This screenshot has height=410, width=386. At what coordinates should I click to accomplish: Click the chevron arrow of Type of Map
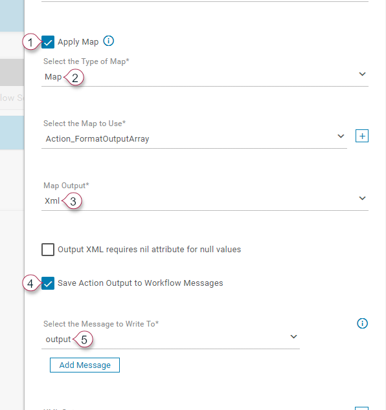[362, 74]
